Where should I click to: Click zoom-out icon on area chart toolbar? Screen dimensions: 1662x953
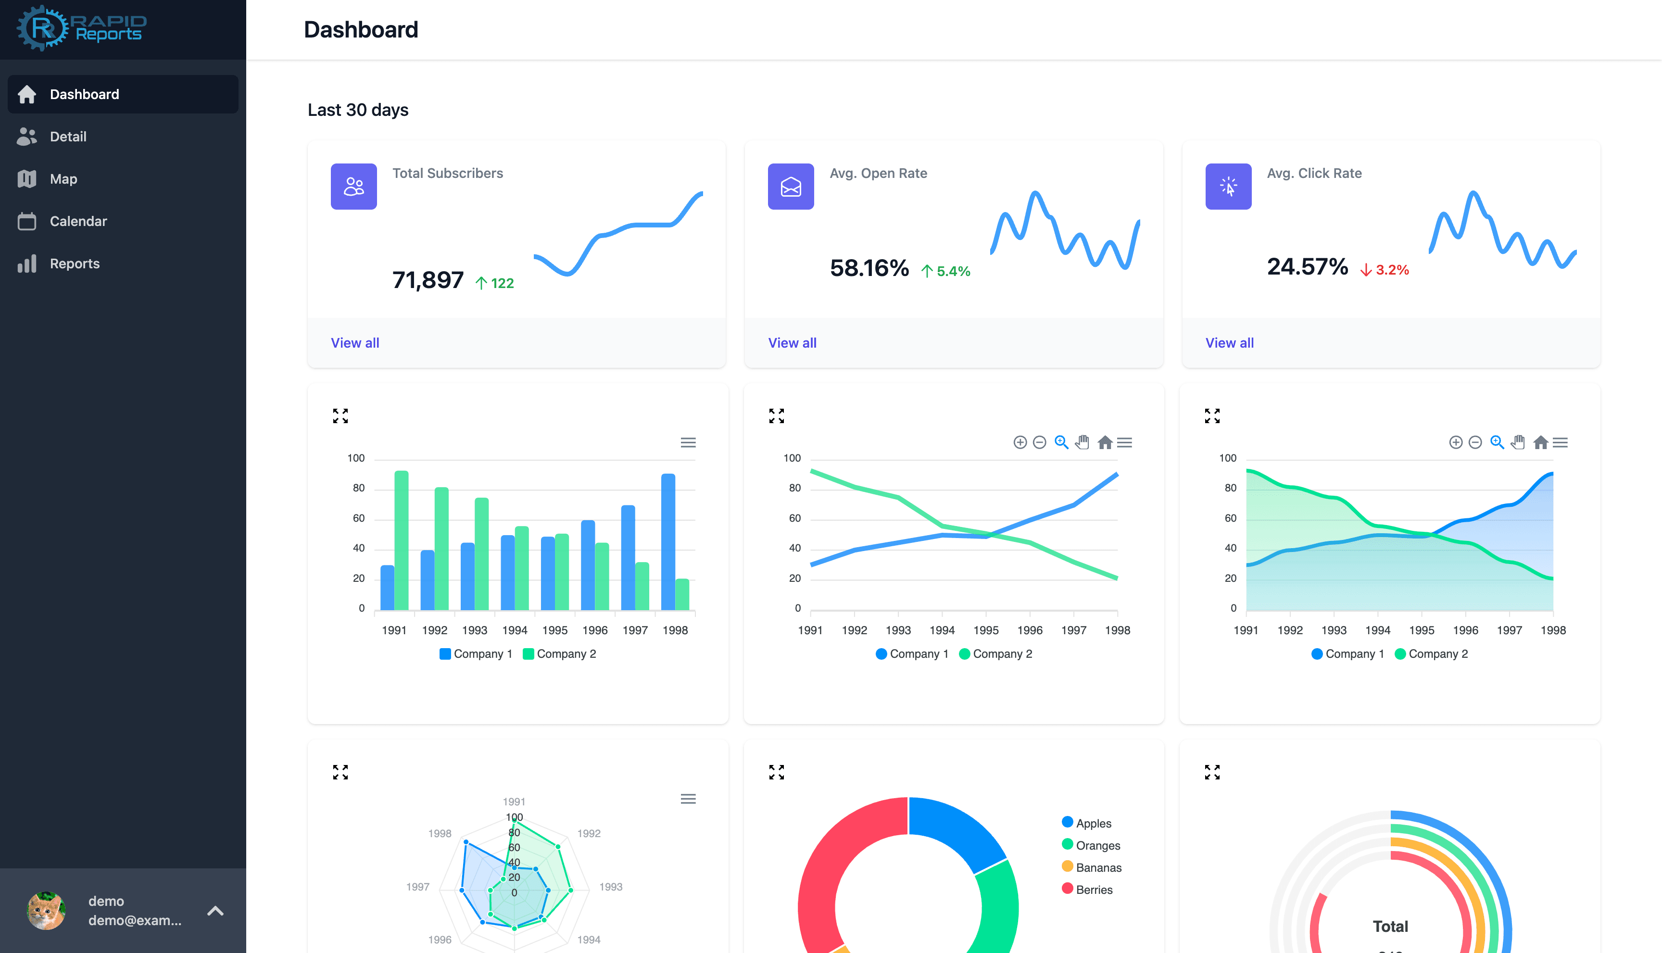(1475, 442)
